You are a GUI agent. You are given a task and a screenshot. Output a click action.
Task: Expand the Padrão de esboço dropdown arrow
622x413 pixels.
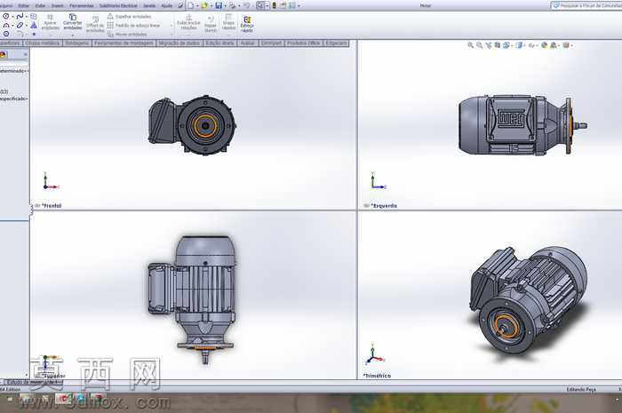tap(171, 26)
